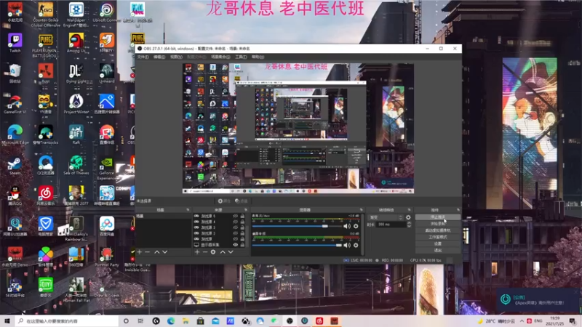The image size is (582, 327).
Task: Open Steam desktop shortcut
Action: tap(15, 166)
